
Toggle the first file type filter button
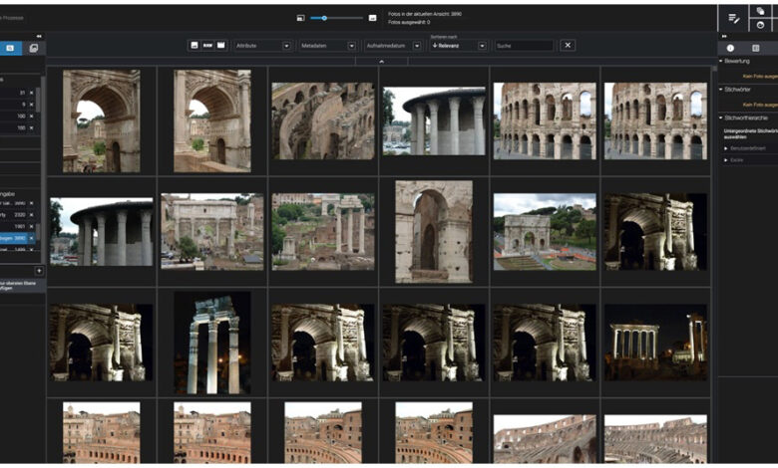[194, 46]
